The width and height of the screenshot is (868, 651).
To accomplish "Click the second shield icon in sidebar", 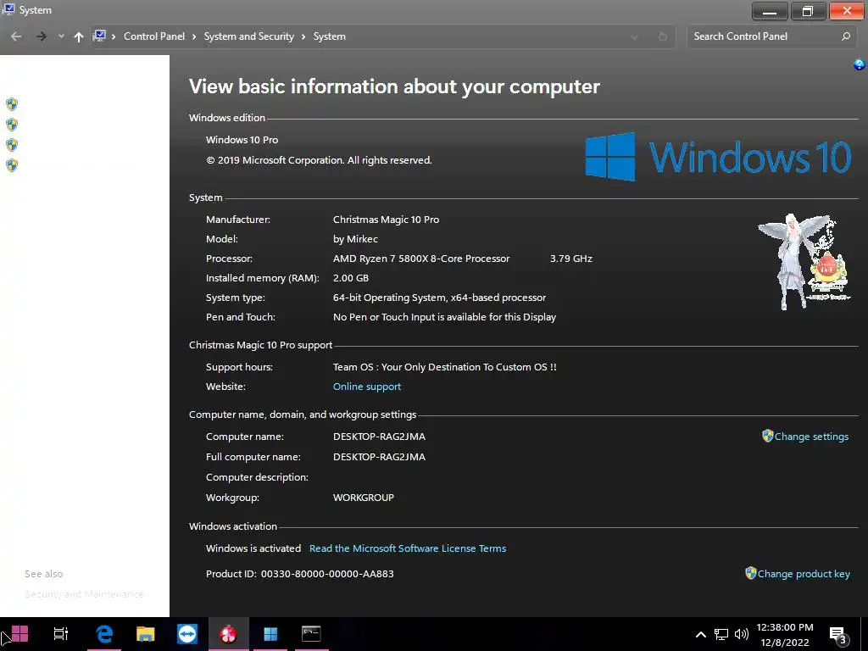I will [x=12, y=124].
